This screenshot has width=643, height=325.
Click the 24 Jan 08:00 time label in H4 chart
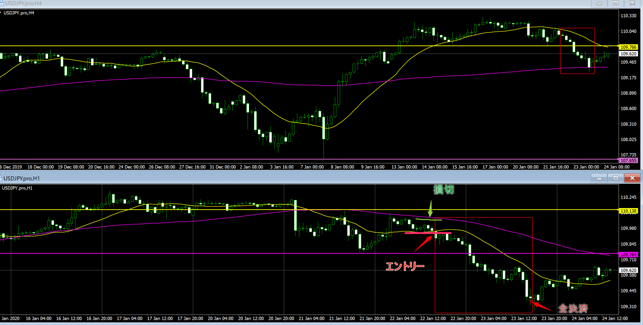point(617,167)
